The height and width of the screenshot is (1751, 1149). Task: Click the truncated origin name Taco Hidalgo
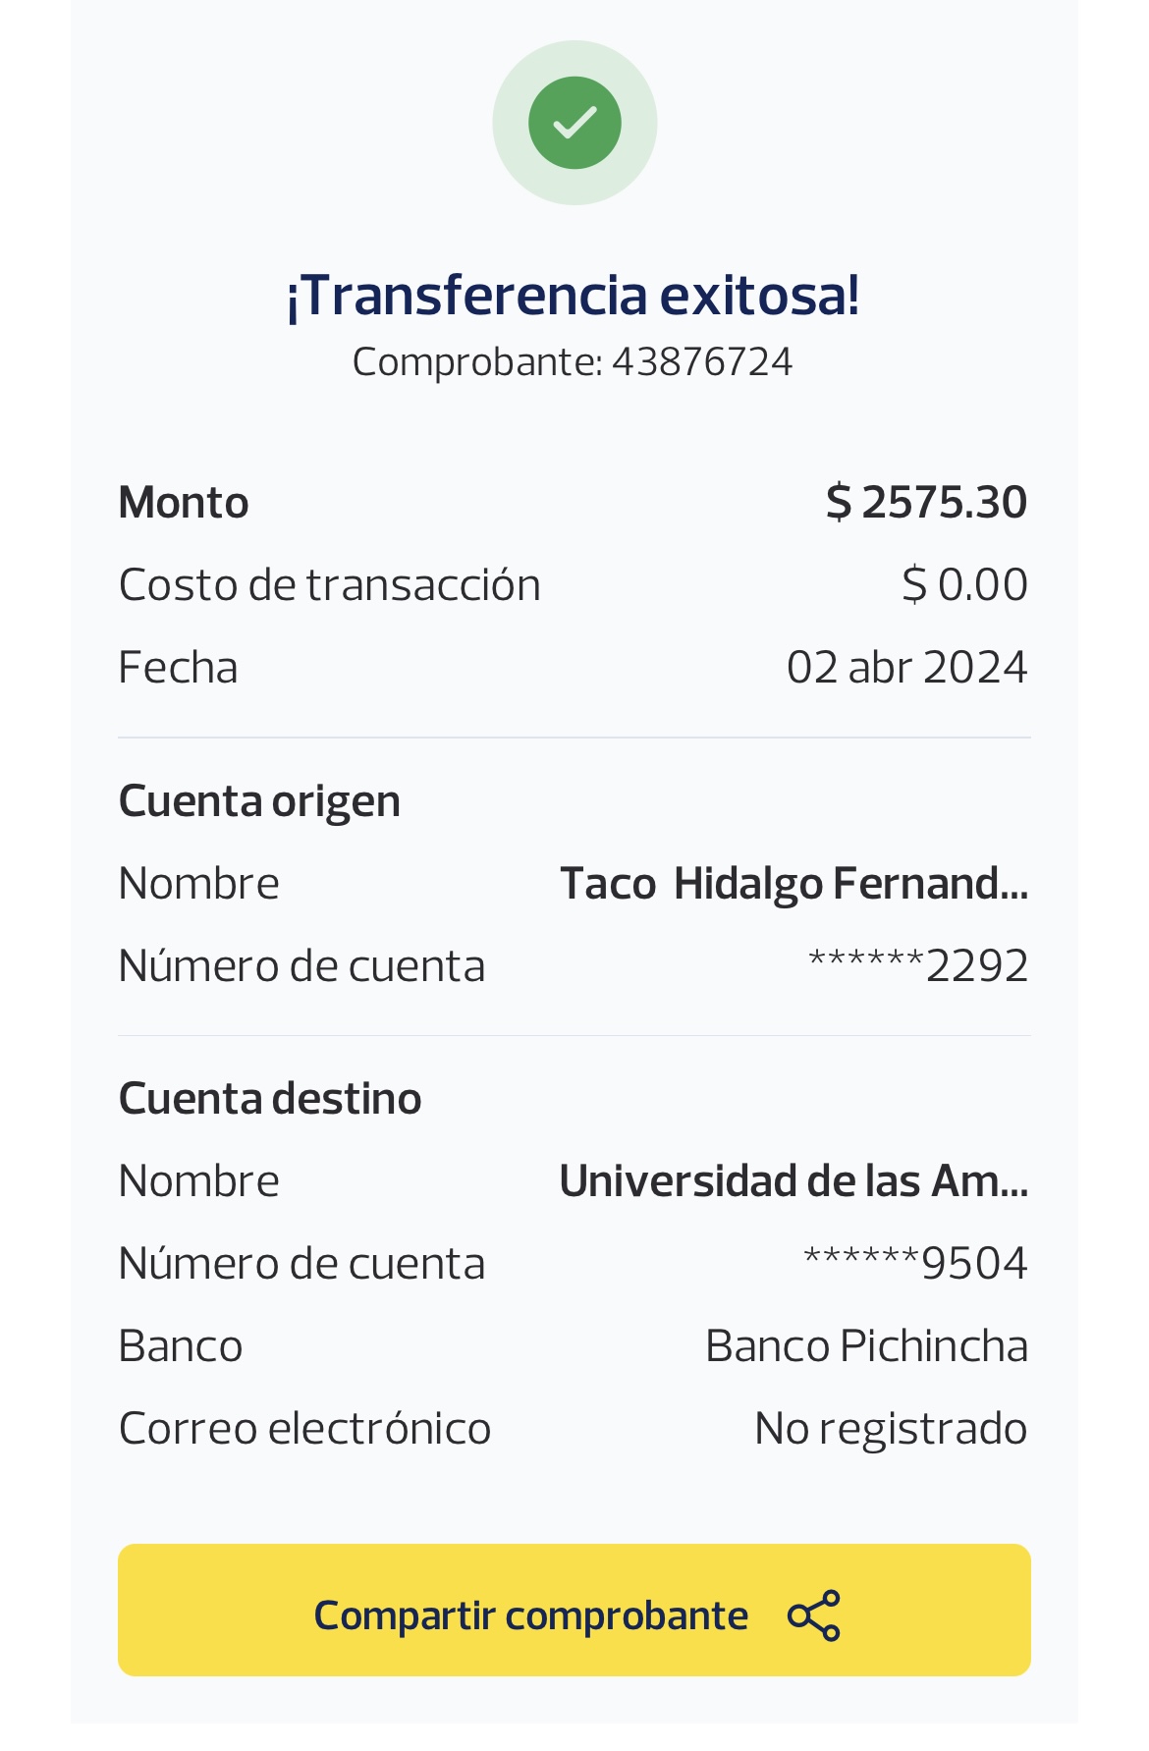pyautogui.click(x=793, y=883)
